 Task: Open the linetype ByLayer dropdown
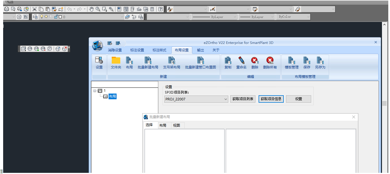tap(214, 17)
